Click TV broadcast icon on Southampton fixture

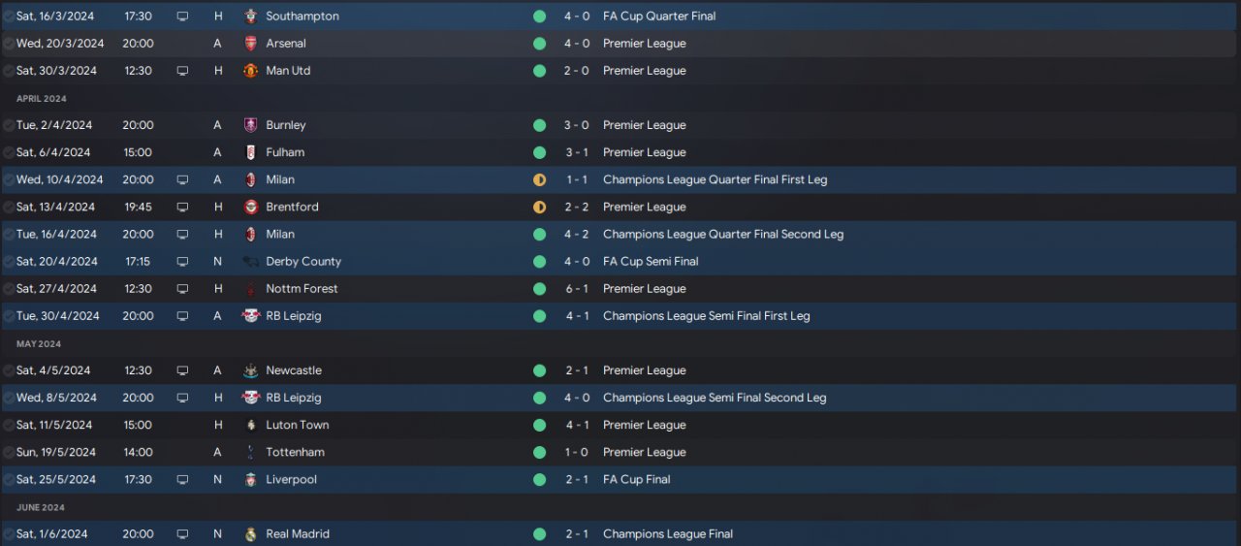182,16
